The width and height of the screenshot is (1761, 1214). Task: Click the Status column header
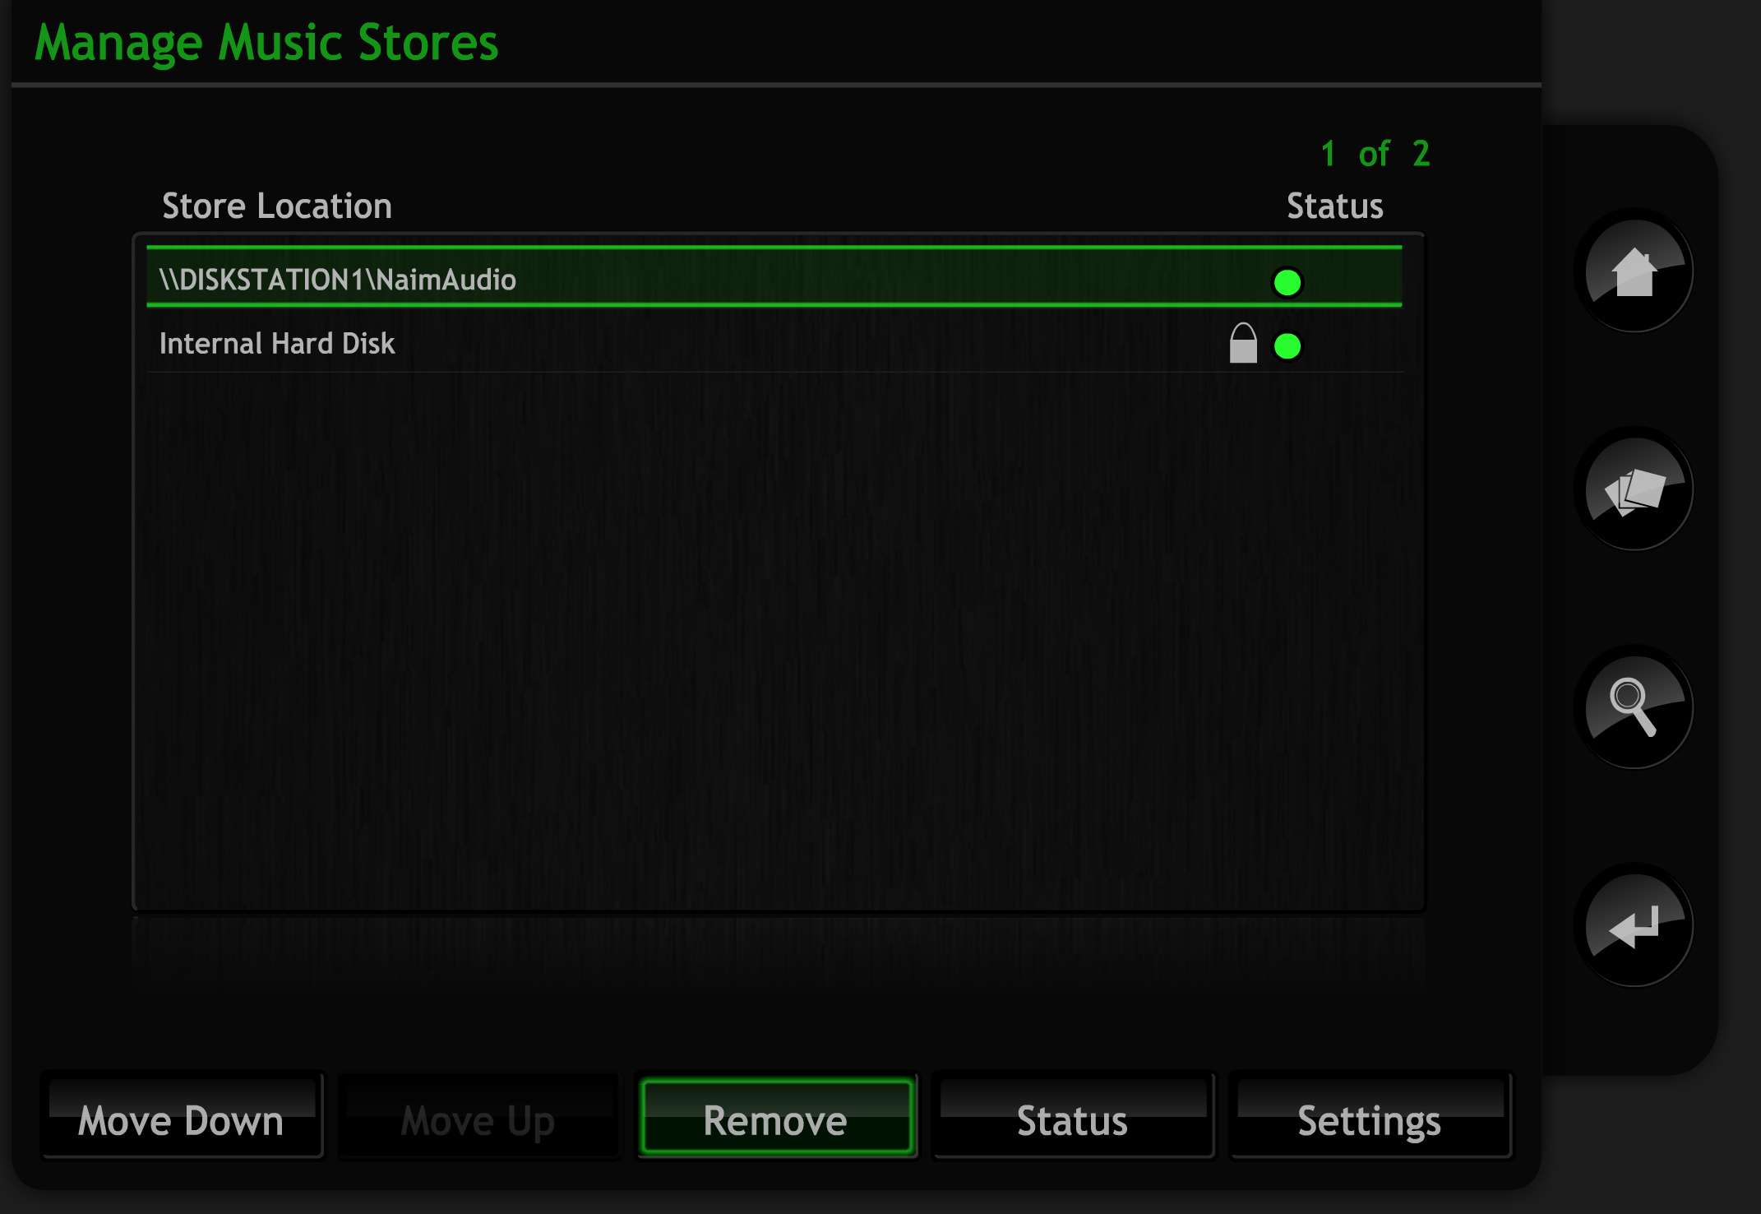1334,206
